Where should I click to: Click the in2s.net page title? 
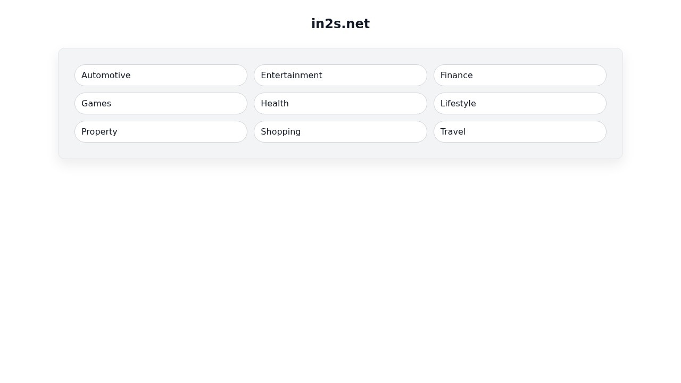pyautogui.click(x=340, y=24)
